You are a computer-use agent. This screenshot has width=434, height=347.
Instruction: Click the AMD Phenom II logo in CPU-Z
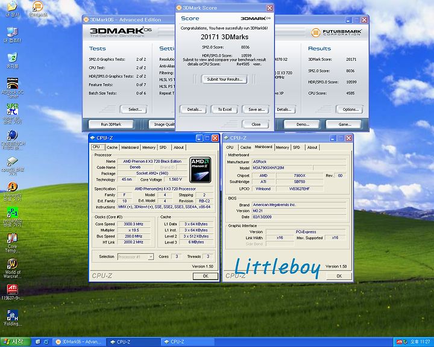click(200, 170)
